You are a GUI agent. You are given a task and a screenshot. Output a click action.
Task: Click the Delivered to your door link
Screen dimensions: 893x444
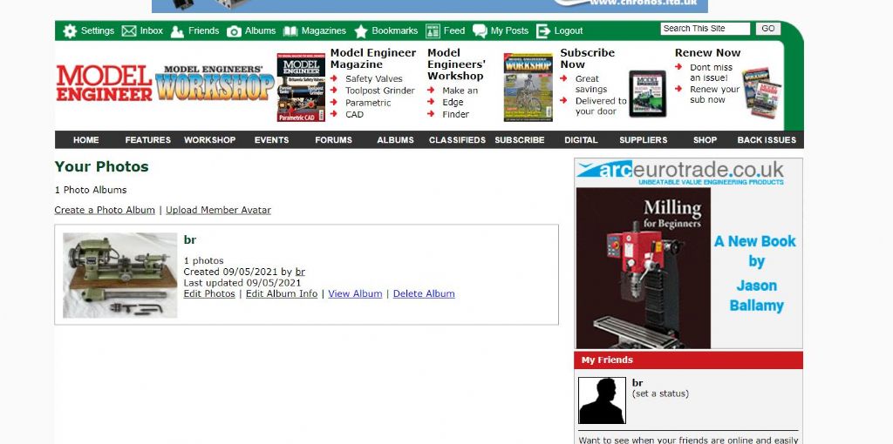(x=601, y=106)
